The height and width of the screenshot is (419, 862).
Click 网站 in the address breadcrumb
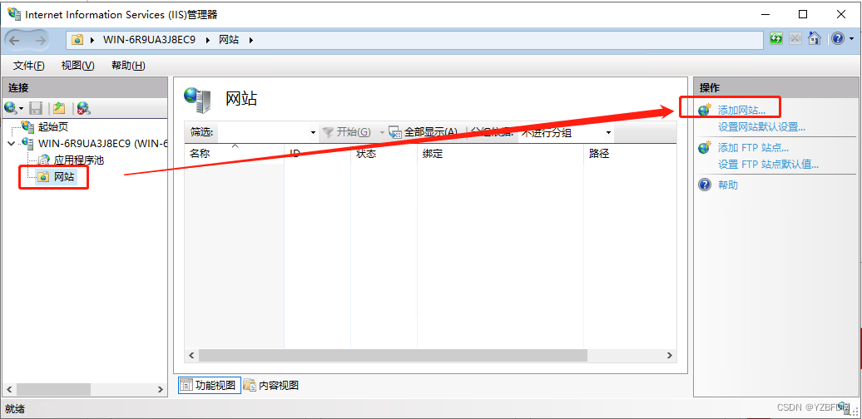pyautogui.click(x=229, y=40)
